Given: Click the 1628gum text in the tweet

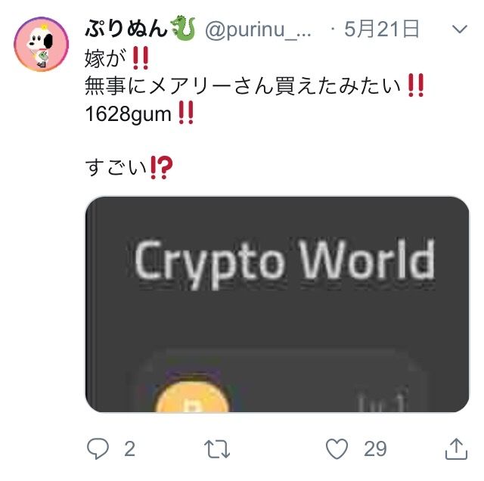Looking at the screenshot, I should pos(128,114).
